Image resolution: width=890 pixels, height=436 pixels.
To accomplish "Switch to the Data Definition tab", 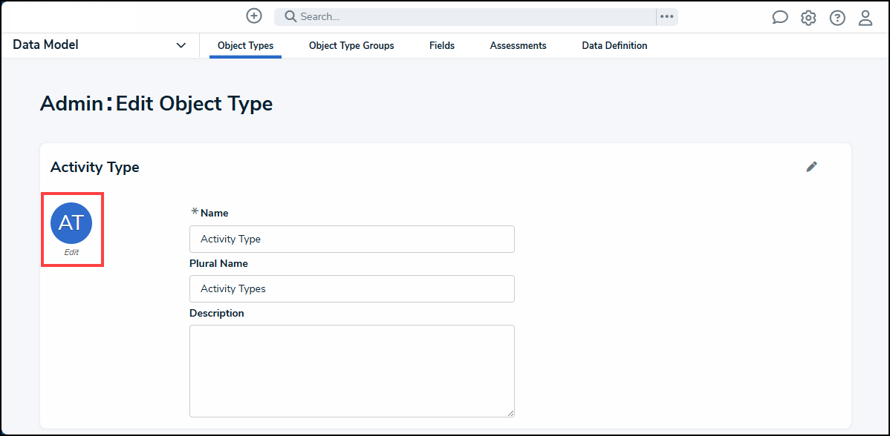I will [614, 45].
